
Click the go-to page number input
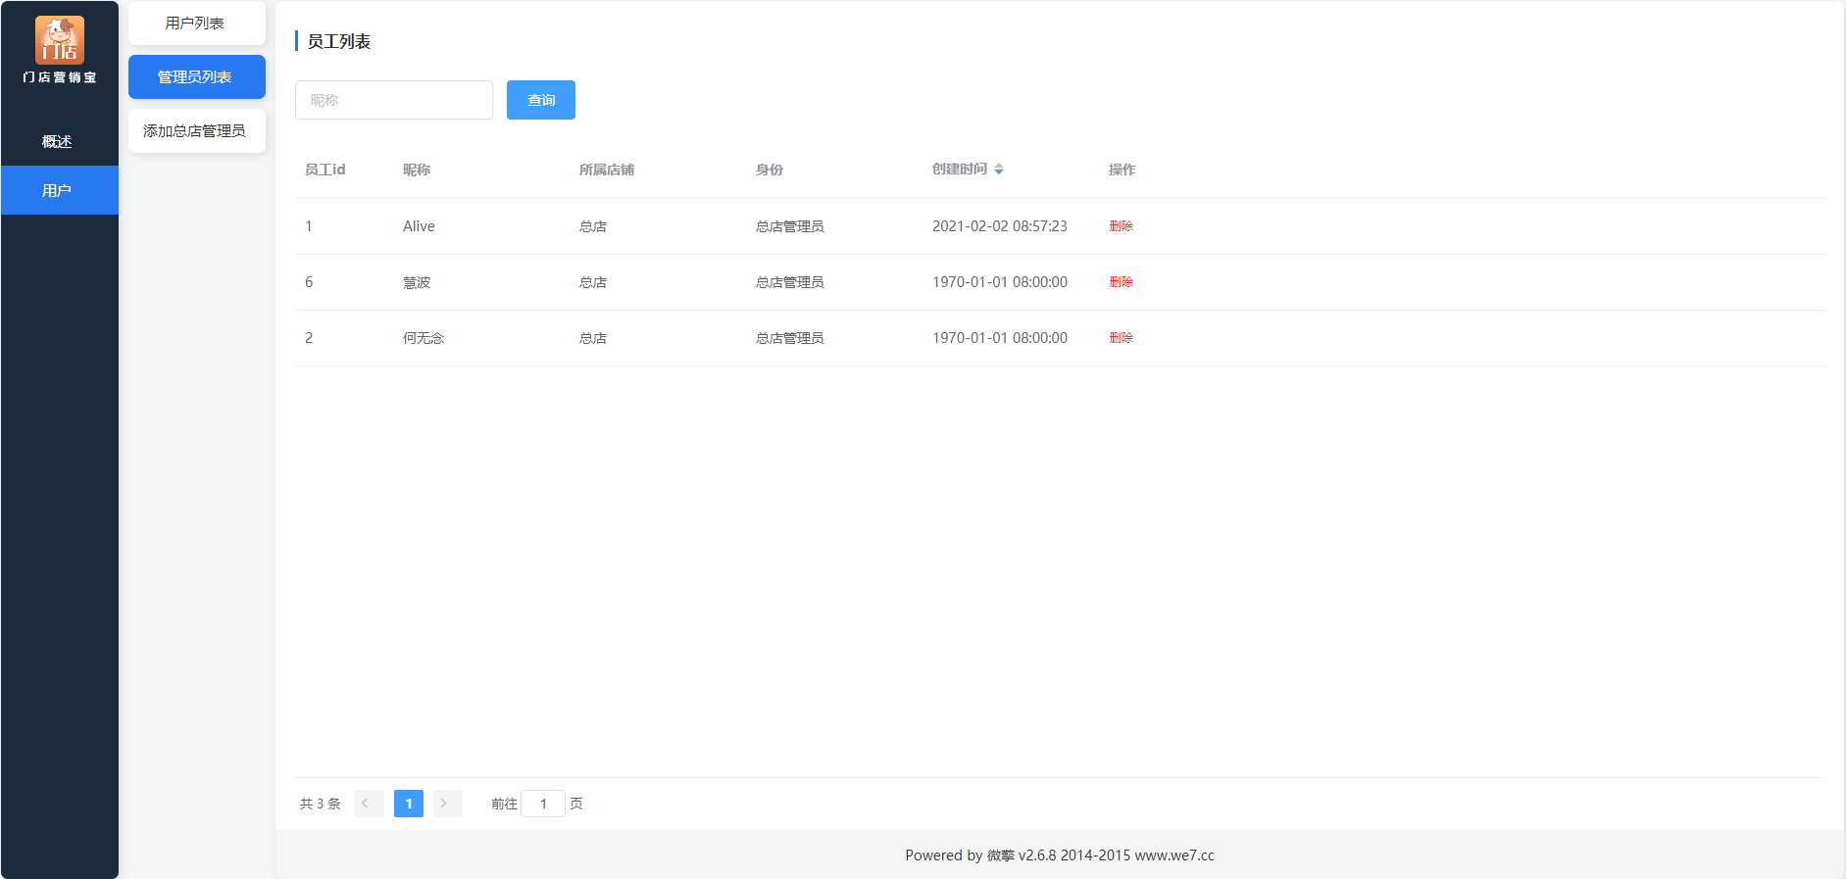[543, 804]
